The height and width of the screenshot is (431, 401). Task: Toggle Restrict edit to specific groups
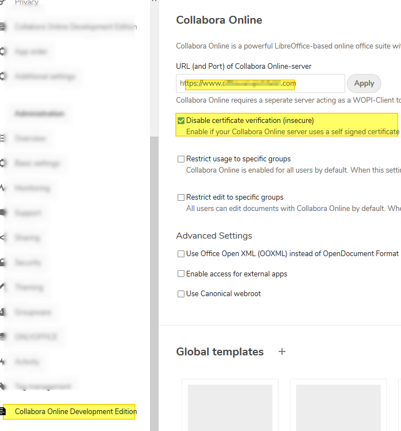coord(181,197)
